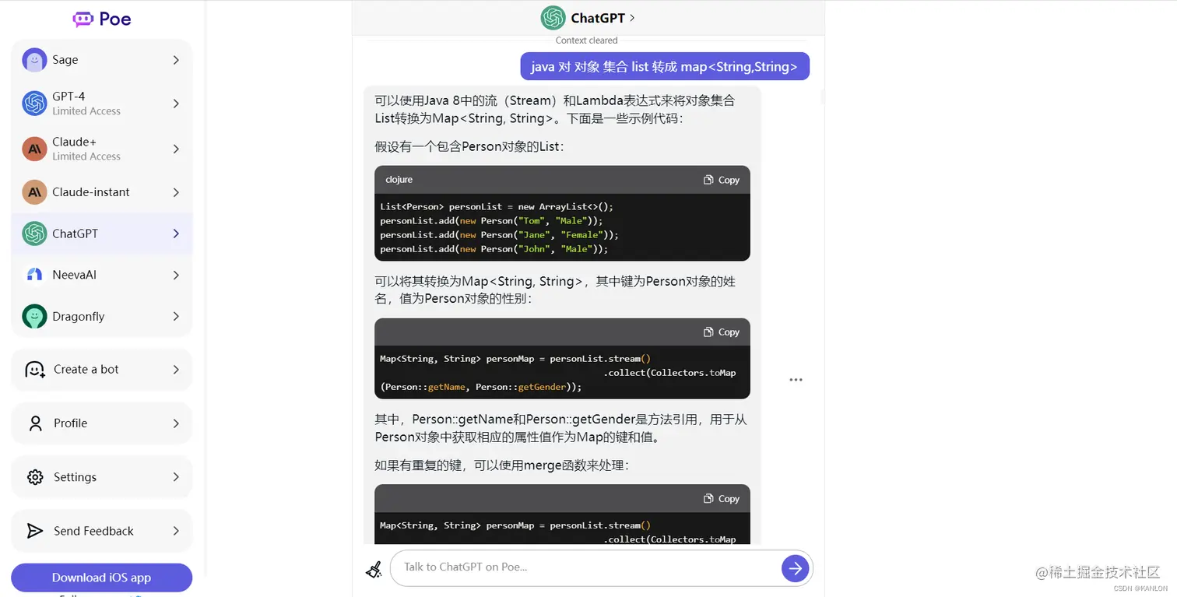Select the GPT-4 bot icon
The width and height of the screenshot is (1177, 597).
(x=33, y=103)
